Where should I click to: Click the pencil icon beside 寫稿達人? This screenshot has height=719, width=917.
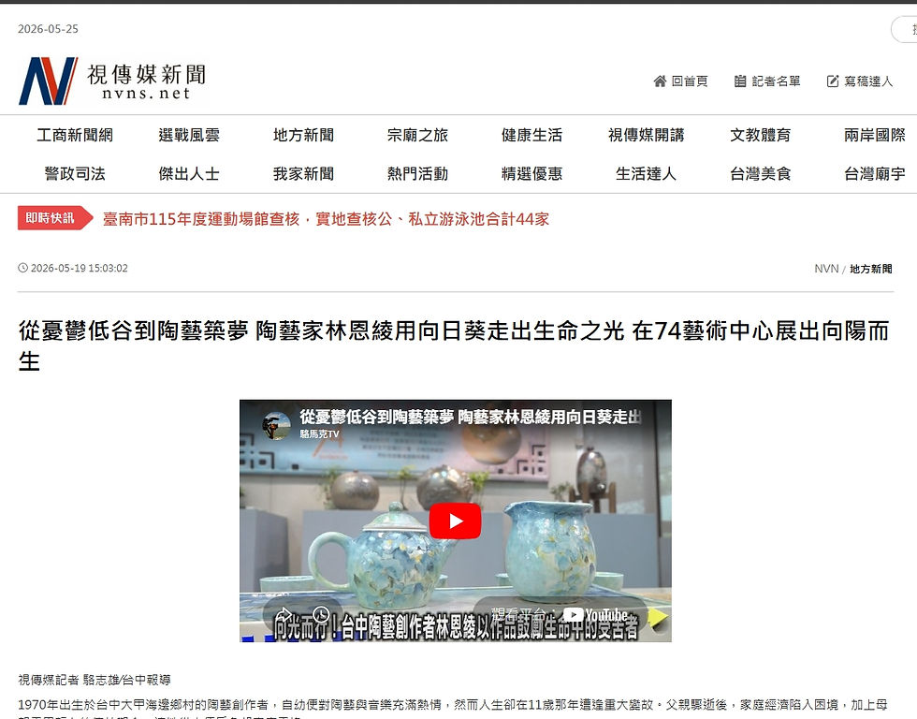point(832,81)
